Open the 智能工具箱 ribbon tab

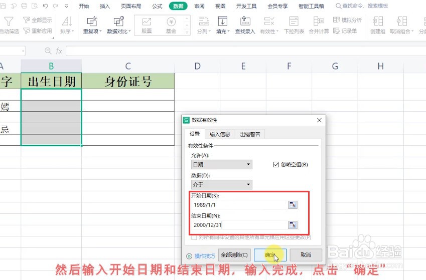(x=312, y=6)
